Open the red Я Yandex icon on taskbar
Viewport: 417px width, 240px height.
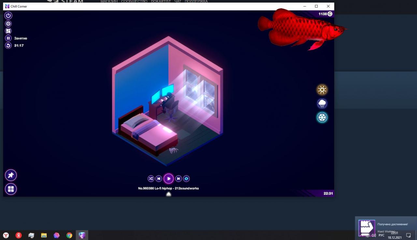(19, 235)
